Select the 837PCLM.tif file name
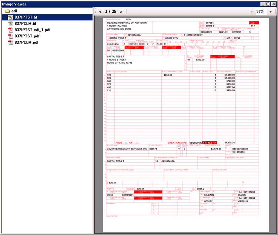278x235 pixels. pyautogui.click(x=26, y=24)
